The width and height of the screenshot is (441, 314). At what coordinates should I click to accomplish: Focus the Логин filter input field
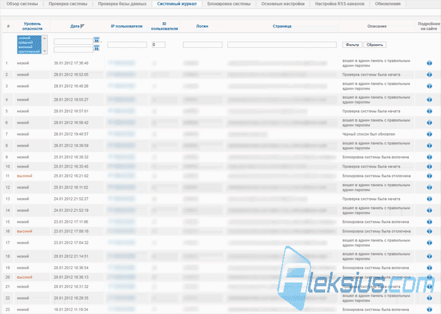(x=202, y=45)
